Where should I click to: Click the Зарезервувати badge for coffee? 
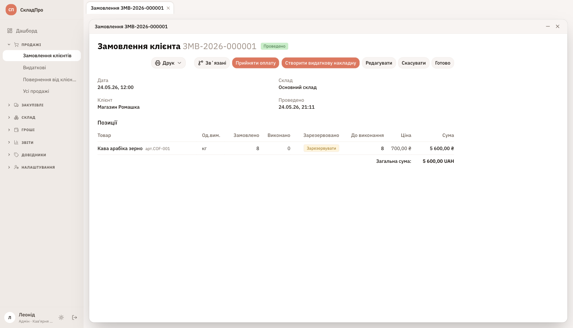pyautogui.click(x=321, y=148)
